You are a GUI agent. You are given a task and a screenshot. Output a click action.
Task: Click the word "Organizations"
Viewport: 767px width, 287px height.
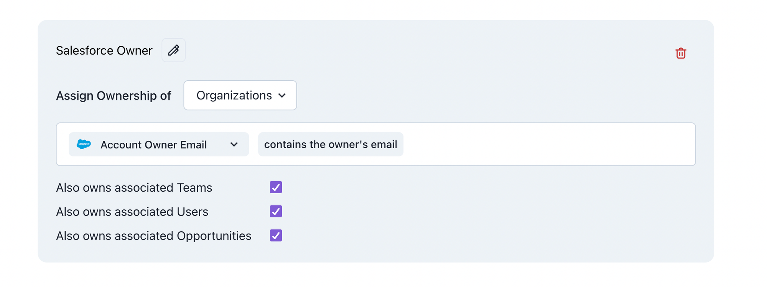pos(234,95)
